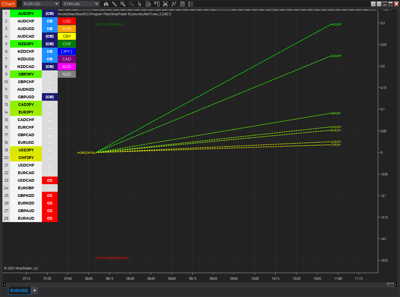The height and width of the screenshot is (297, 400).
Task: Click the HORIZONTAL origin label on chart
Action: 86,153
